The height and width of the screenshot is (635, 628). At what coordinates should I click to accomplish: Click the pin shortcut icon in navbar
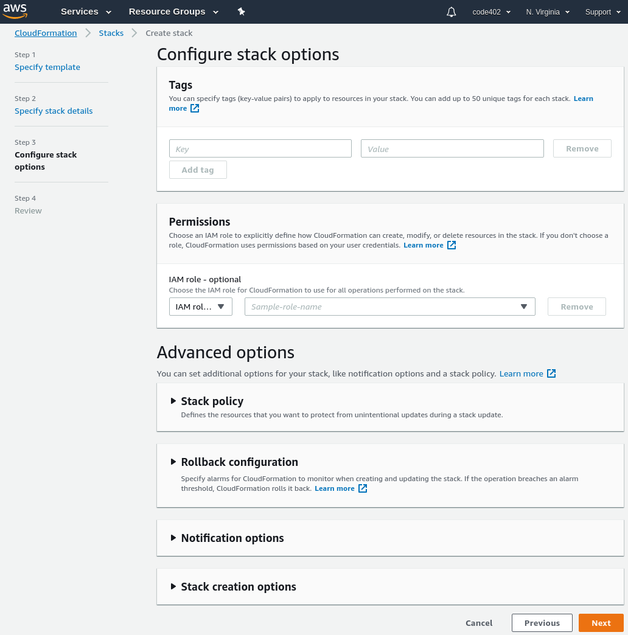[x=242, y=12]
